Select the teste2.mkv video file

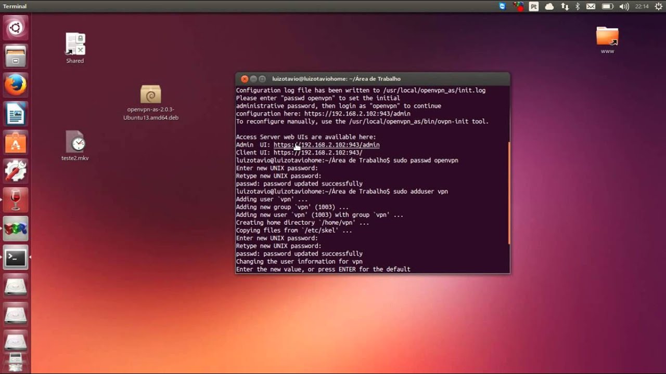click(75, 145)
